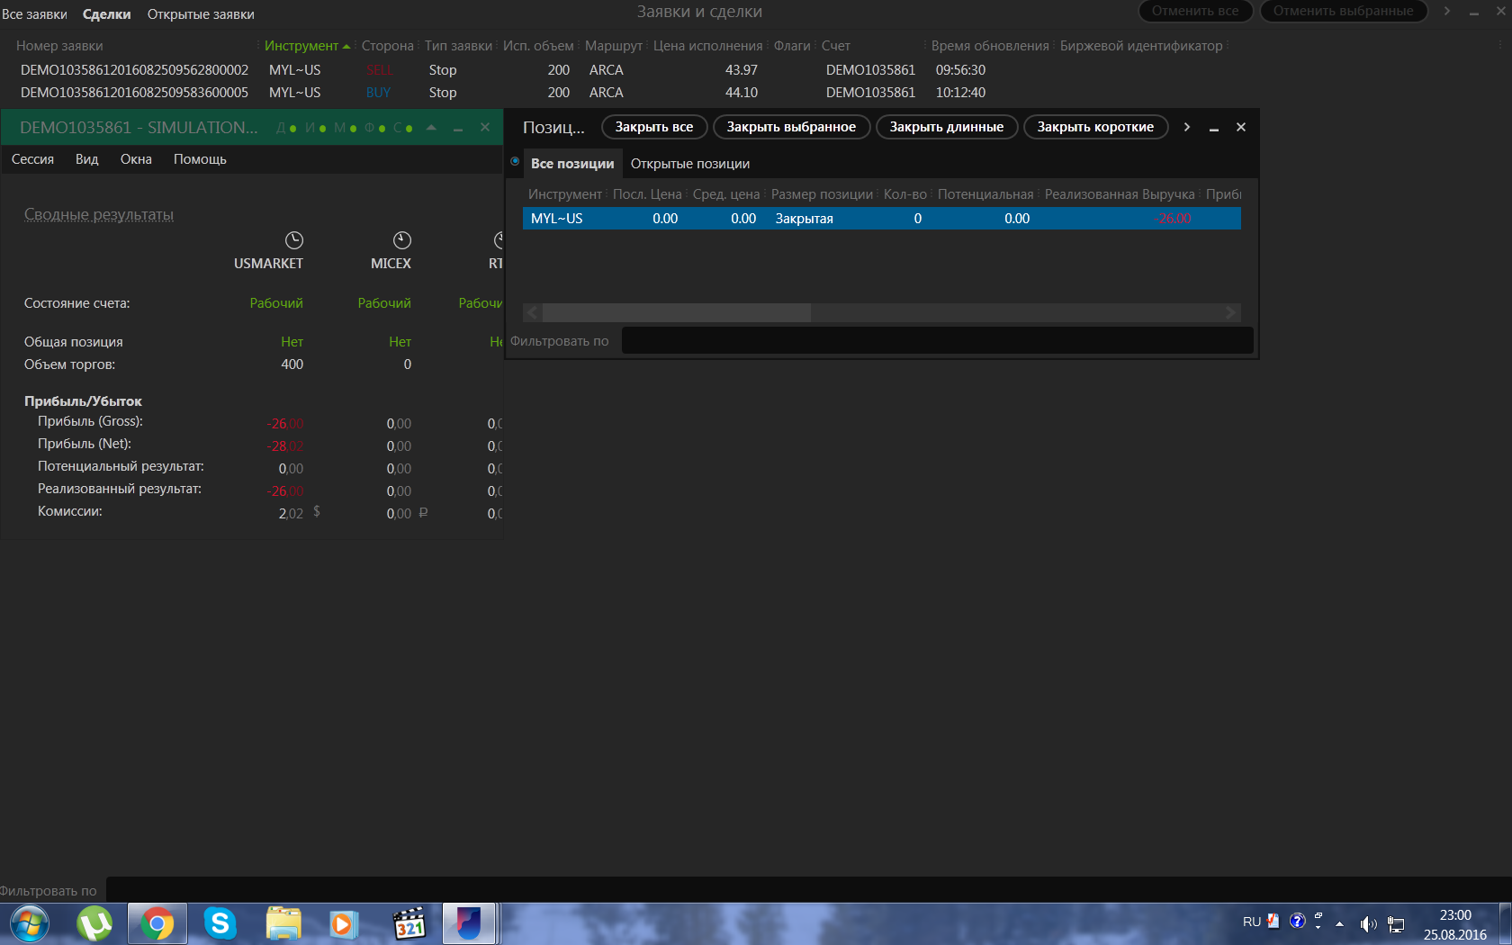Open Google Chrome from the taskbar
This screenshot has height=945, width=1512.
[157, 924]
